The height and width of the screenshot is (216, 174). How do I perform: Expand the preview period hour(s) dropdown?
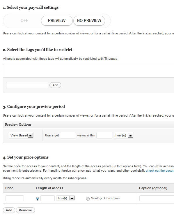[124, 135]
